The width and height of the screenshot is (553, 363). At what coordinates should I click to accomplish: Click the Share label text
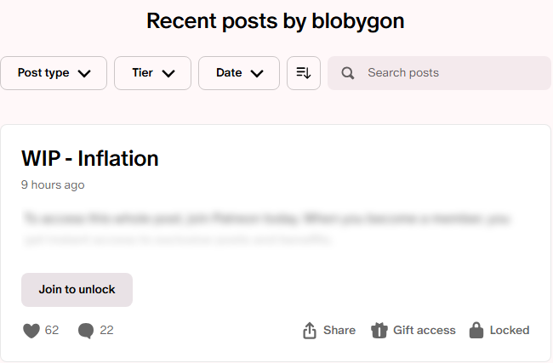(339, 331)
